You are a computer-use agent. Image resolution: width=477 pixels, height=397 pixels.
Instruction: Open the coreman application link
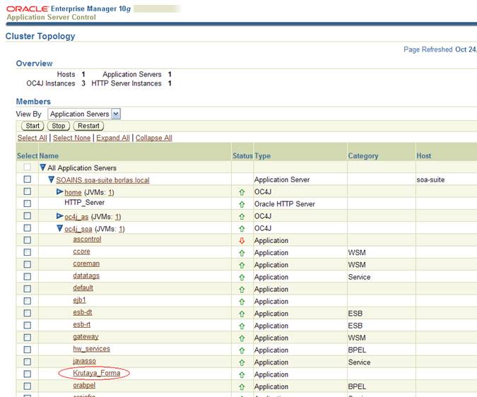click(x=86, y=263)
